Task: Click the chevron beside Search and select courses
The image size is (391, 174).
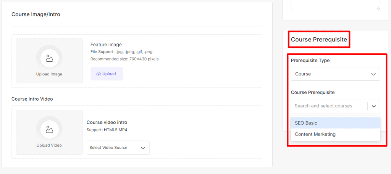Action: (373, 106)
